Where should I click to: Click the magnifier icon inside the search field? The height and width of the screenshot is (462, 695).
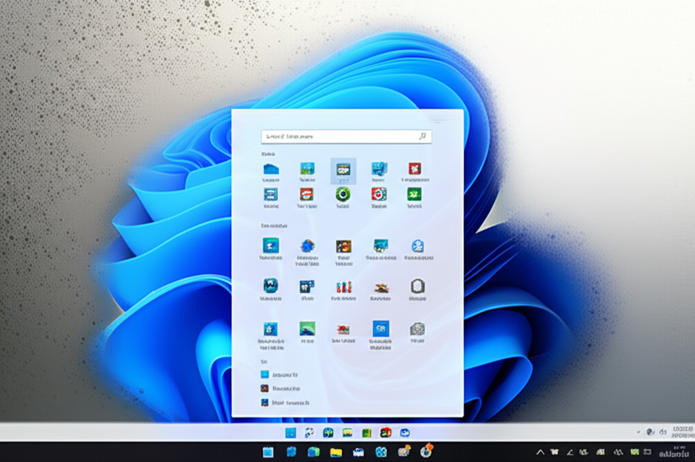[422, 136]
